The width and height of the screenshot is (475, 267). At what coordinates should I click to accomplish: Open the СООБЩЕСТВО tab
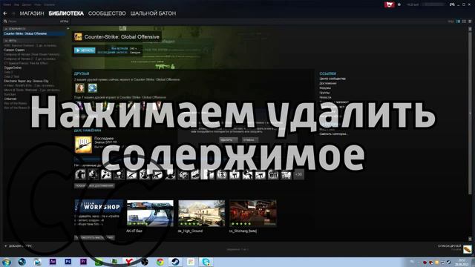[x=107, y=13]
